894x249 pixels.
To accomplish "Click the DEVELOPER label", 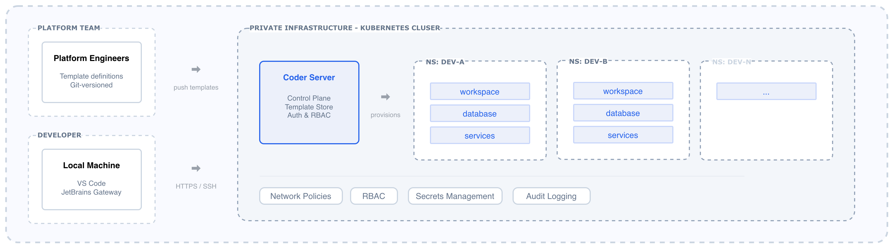I will tap(59, 135).
